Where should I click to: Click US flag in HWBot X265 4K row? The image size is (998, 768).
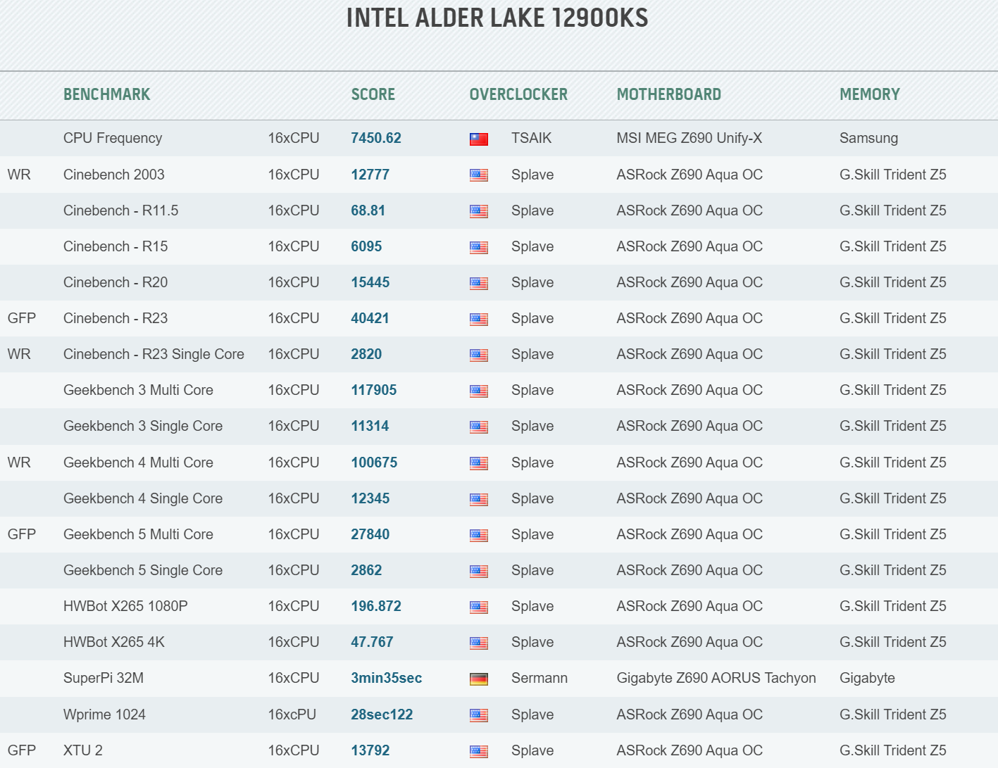tap(479, 643)
